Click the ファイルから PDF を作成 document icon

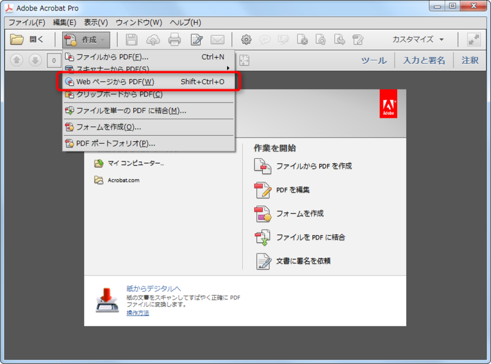(x=263, y=166)
